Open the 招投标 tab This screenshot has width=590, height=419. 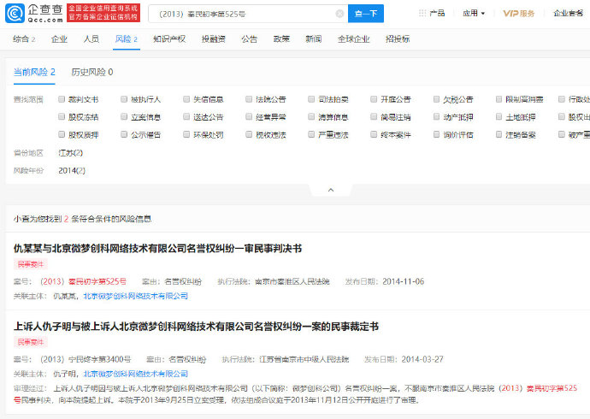click(398, 39)
